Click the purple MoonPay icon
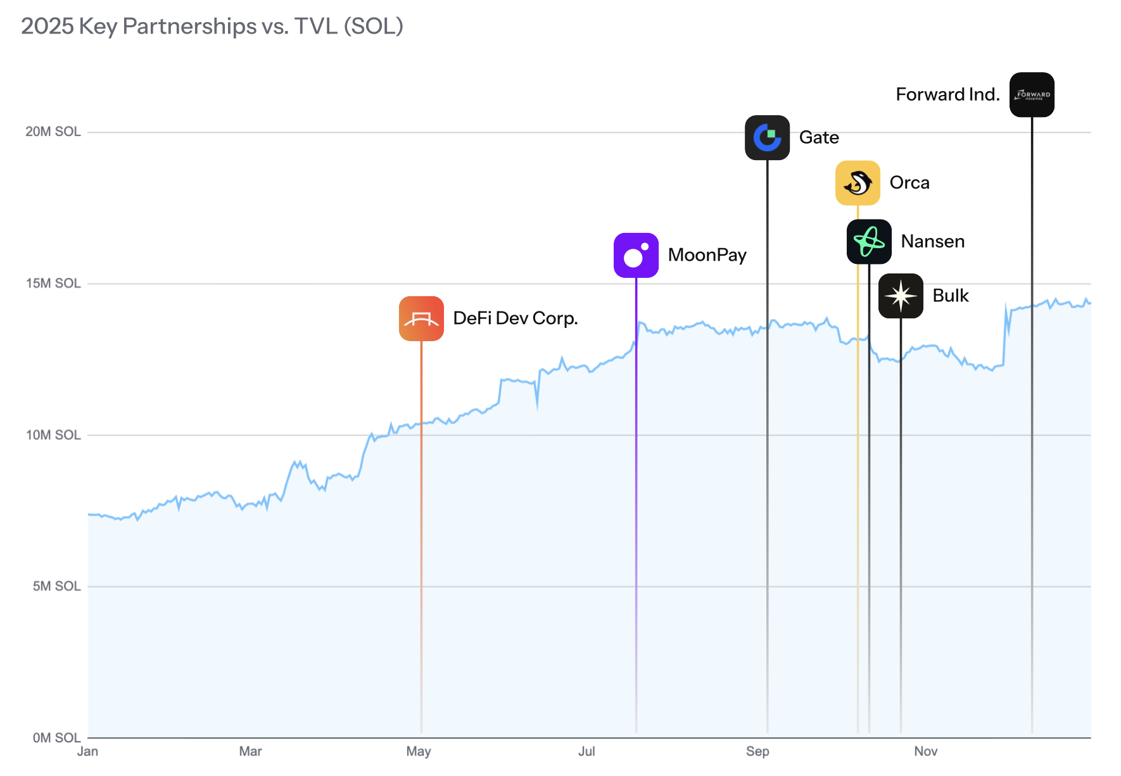 [x=636, y=255]
